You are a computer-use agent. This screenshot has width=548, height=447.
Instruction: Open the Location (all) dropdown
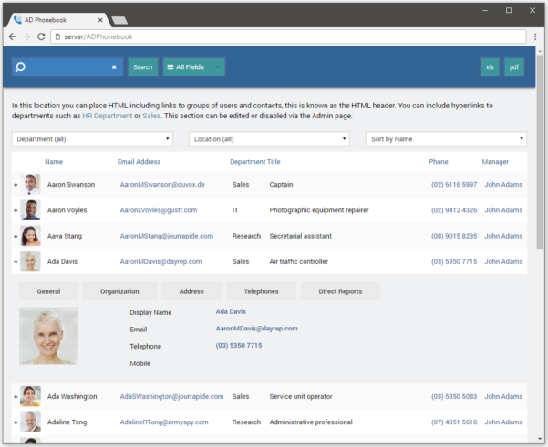point(269,139)
